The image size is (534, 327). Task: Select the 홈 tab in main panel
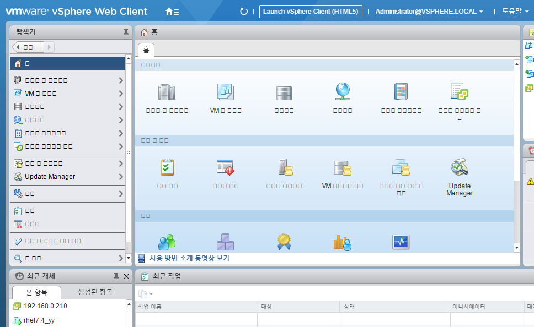pos(146,50)
